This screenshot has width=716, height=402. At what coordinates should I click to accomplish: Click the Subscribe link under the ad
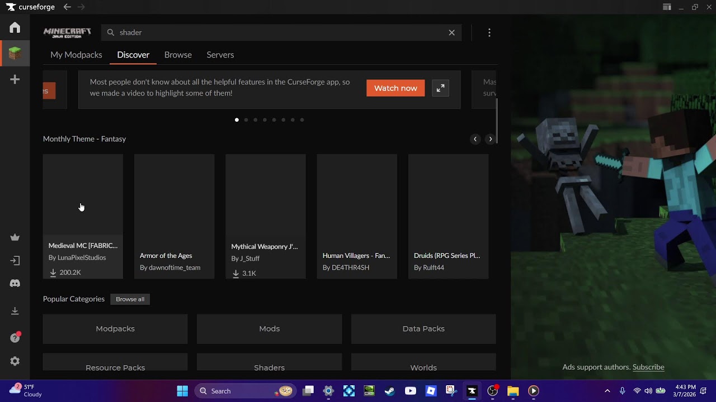coord(648,367)
